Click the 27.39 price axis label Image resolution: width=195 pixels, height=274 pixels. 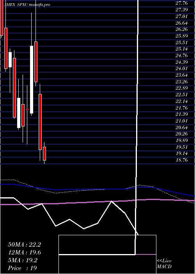click(x=182, y=10)
